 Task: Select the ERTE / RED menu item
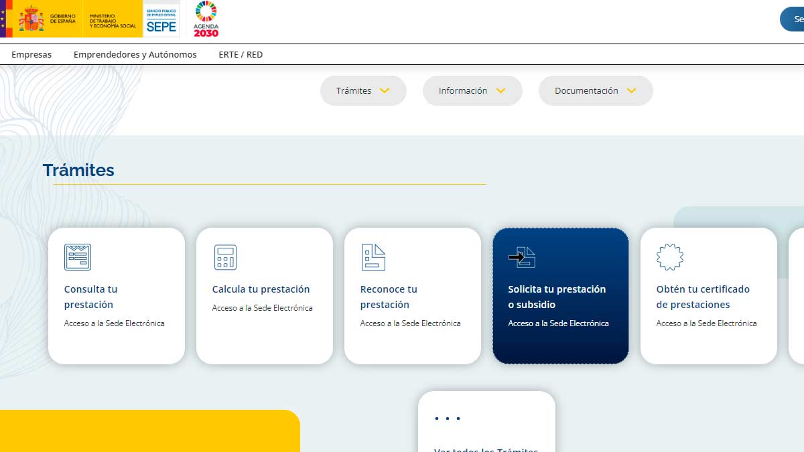(241, 54)
